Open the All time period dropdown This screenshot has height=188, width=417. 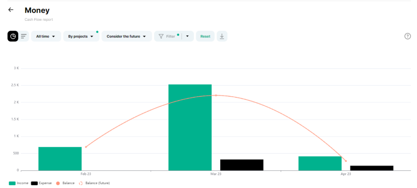click(x=46, y=36)
